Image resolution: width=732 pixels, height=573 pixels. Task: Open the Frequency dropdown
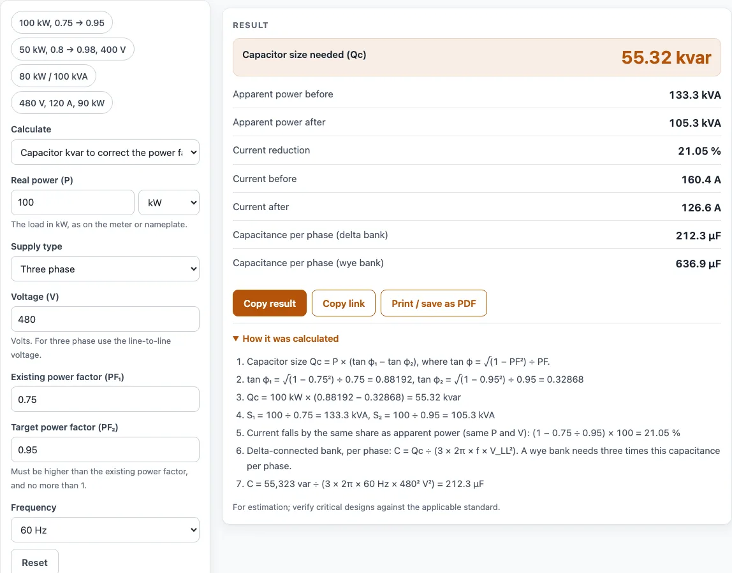coord(105,530)
